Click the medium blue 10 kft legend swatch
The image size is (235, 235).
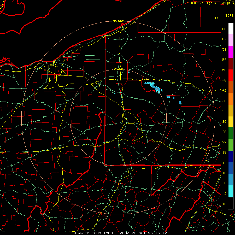[231, 168]
